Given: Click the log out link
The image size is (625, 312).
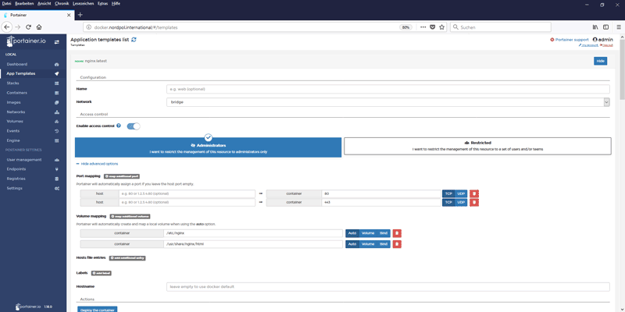Looking at the screenshot, I should [x=606, y=45].
